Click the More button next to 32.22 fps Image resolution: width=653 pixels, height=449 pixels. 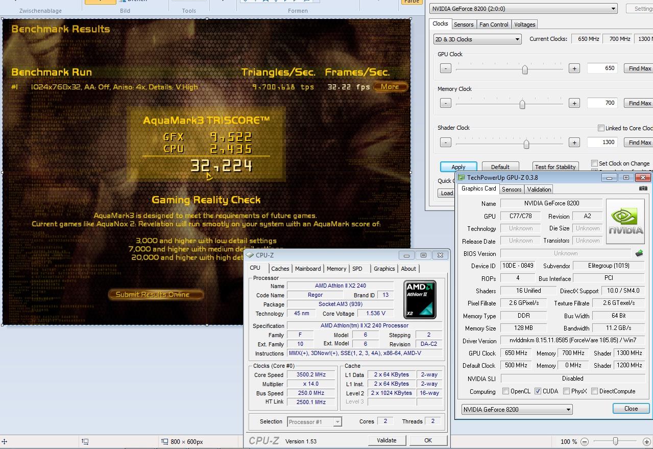click(390, 87)
